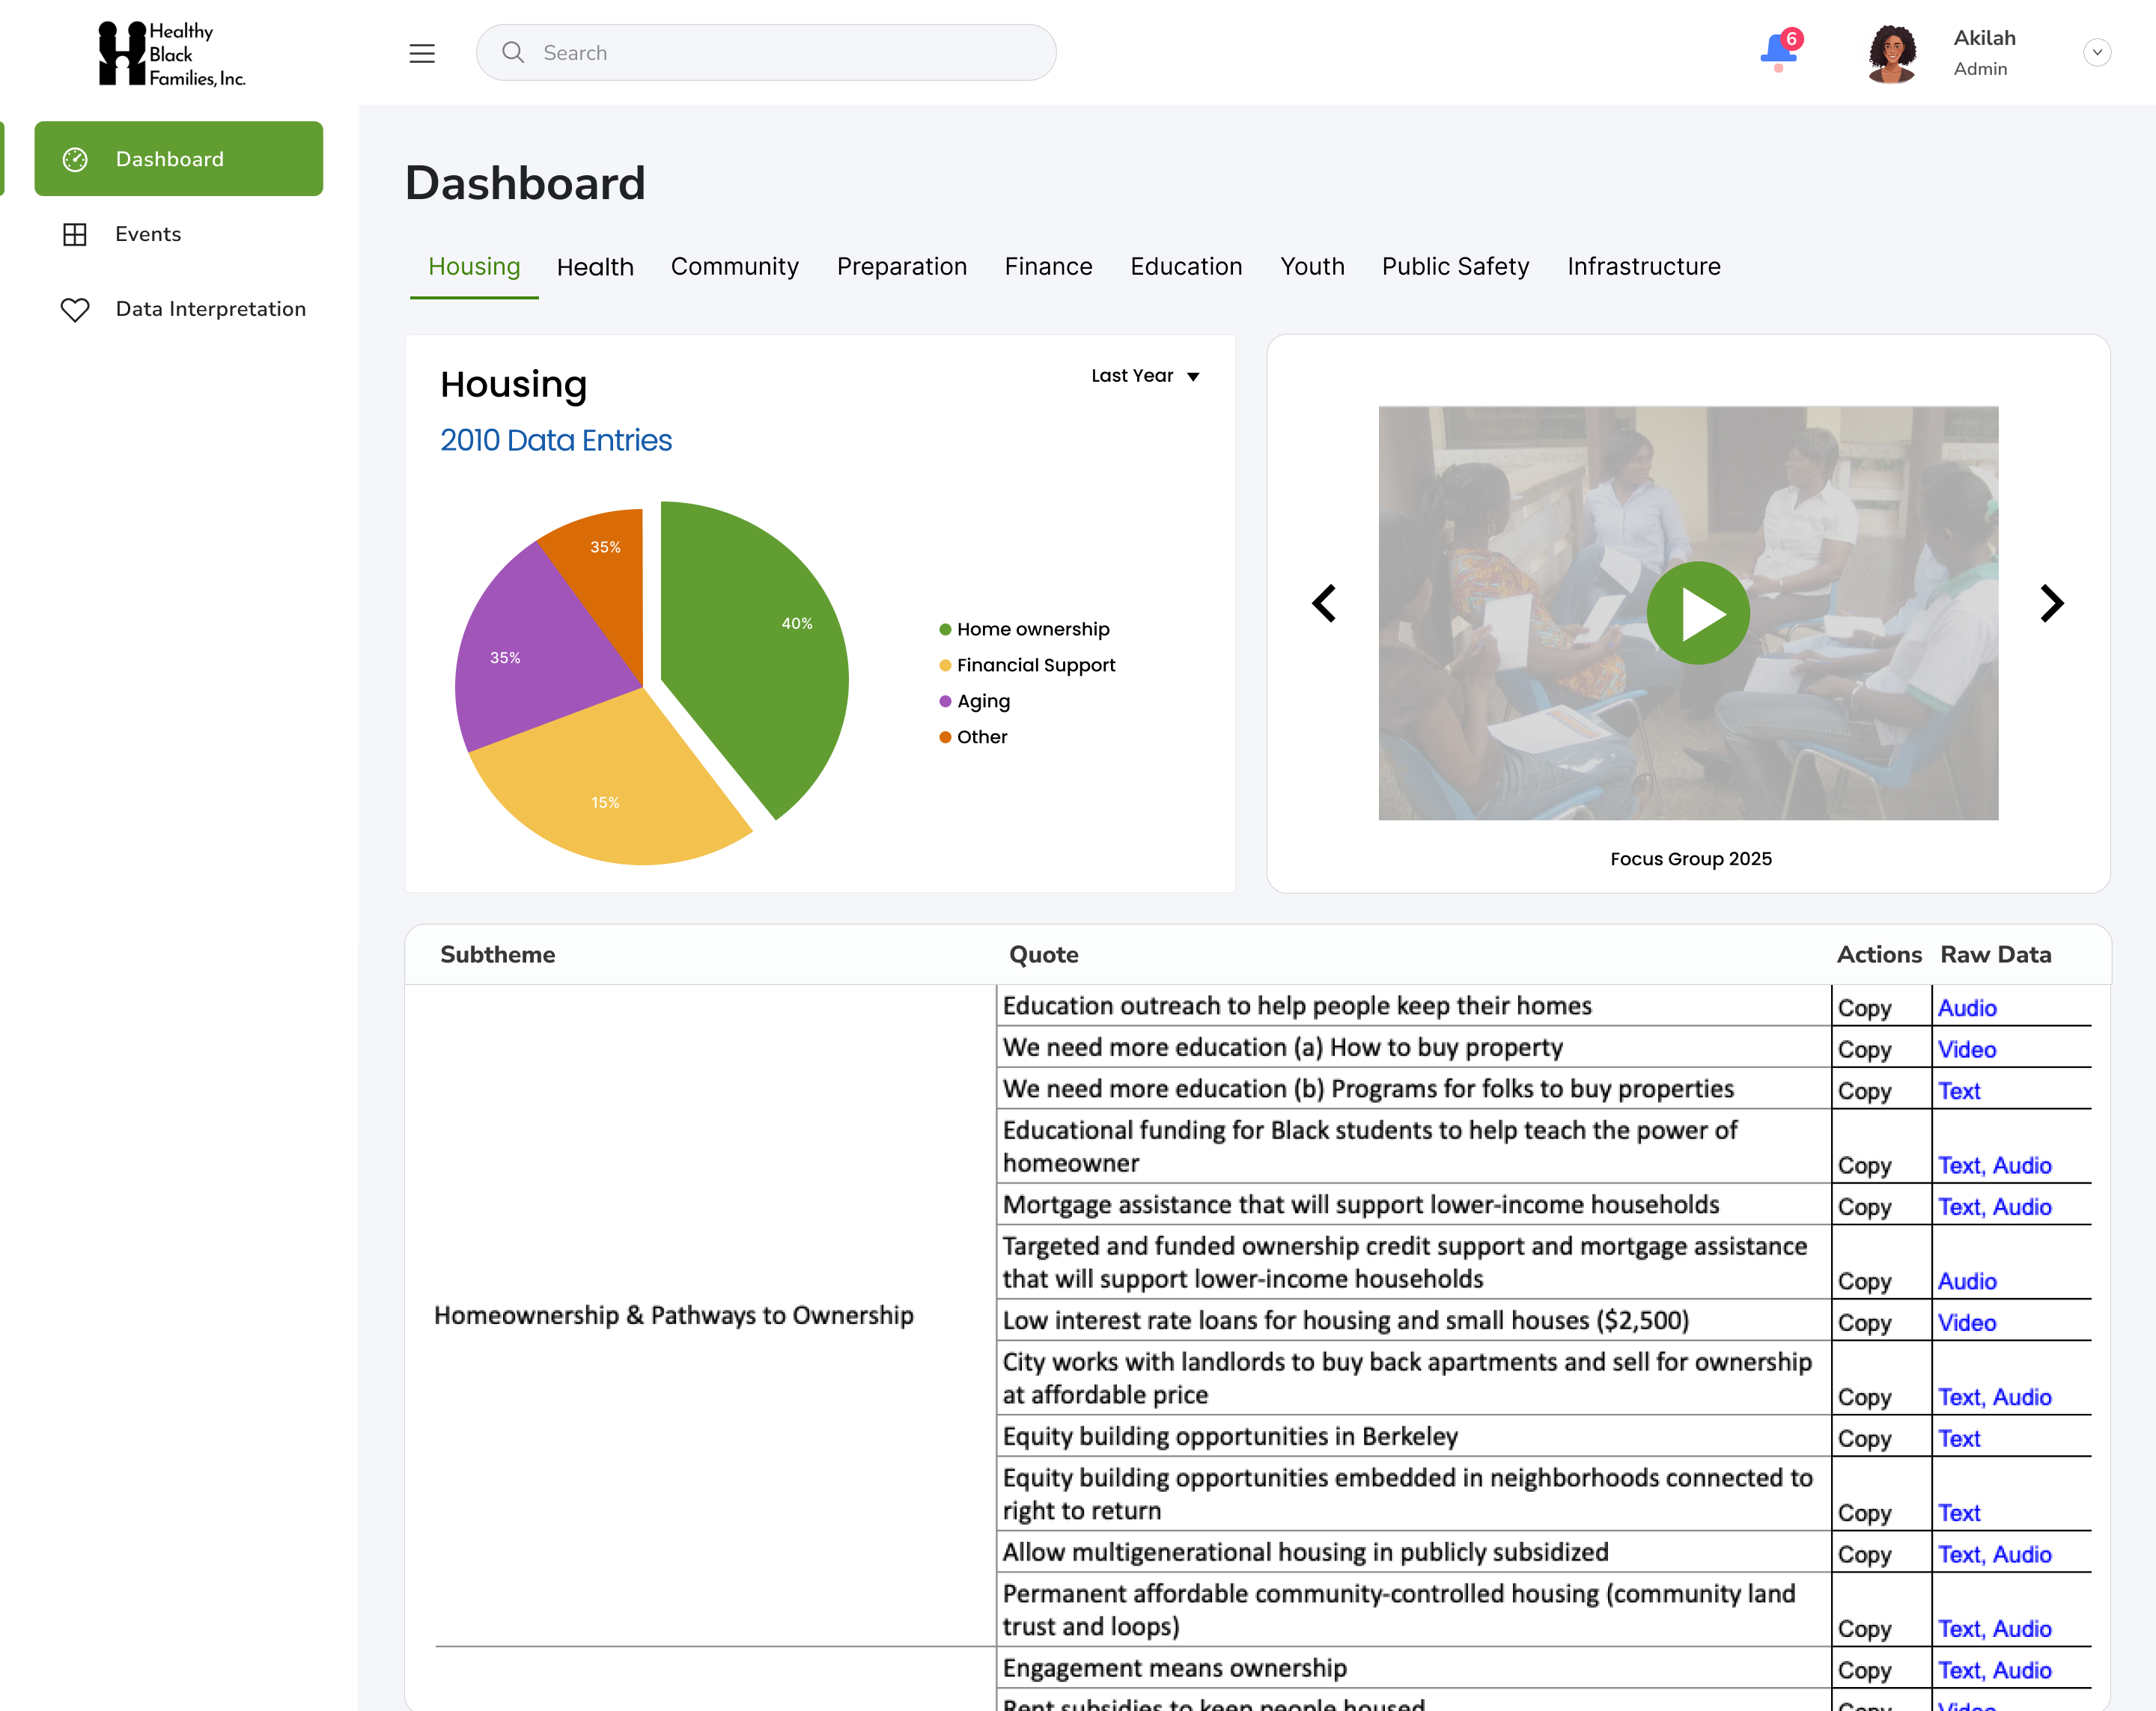Screen dimensions: 2156x1711
Task: Copy the Mortgage assistance quote
Action: pos(1864,1207)
